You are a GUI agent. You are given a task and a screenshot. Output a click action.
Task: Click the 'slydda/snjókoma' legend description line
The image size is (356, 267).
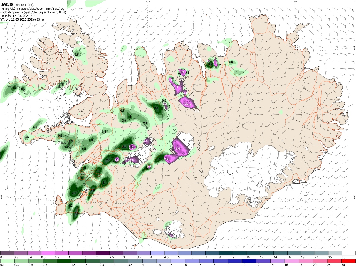click(33, 12)
